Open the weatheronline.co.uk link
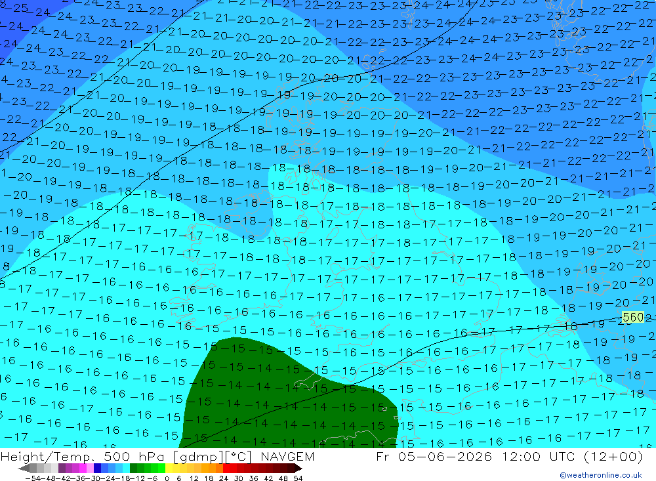The image size is (656, 481). pos(601,475)
